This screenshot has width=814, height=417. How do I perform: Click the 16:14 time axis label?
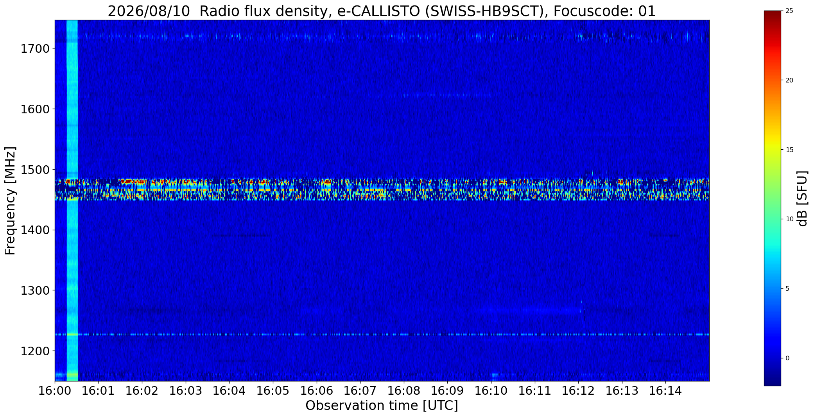[x=665, y=391]
